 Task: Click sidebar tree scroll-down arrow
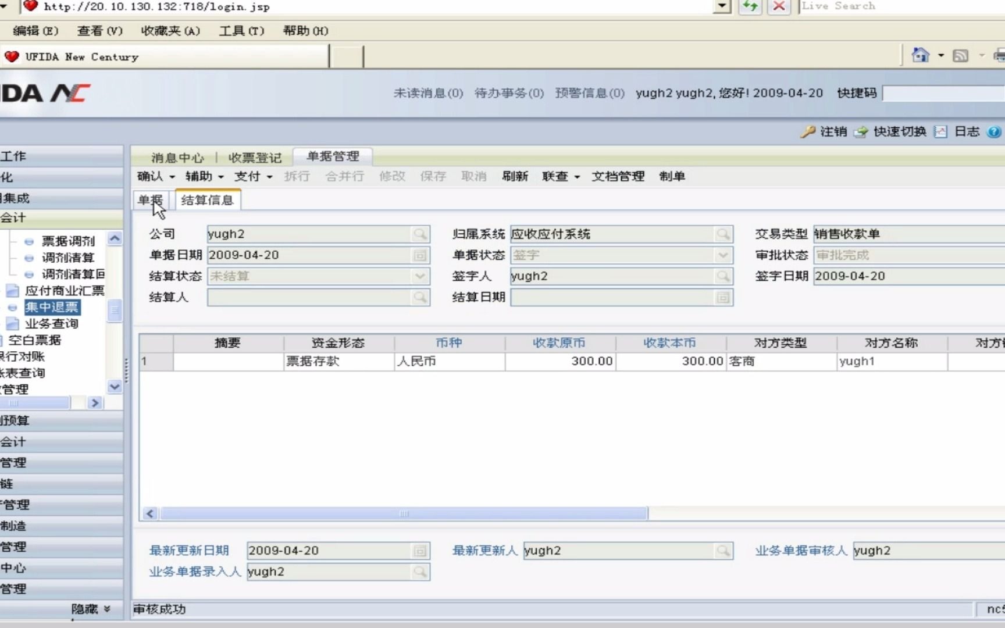point(115,387)
